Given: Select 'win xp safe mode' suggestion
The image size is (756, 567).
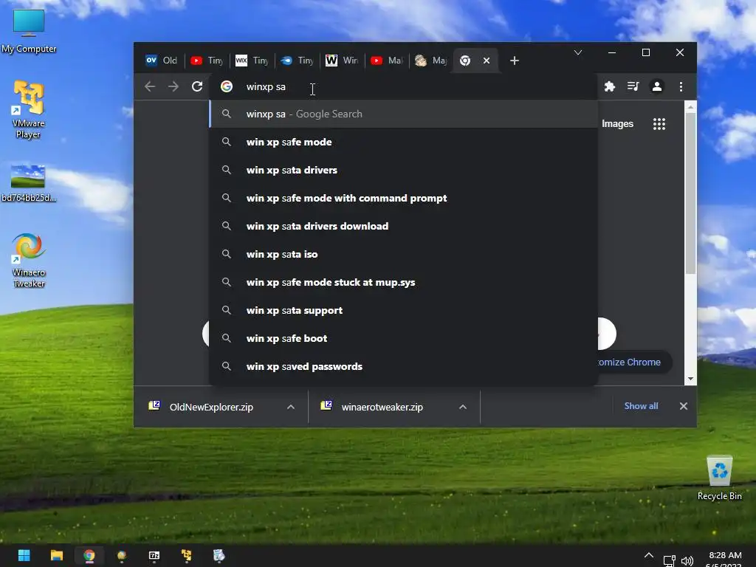Looking at the screenshot, I should tap(404, 142).
